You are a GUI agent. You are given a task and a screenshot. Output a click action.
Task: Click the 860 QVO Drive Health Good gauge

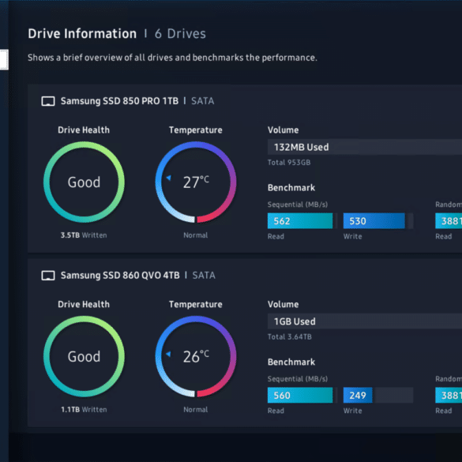point(84,356)
